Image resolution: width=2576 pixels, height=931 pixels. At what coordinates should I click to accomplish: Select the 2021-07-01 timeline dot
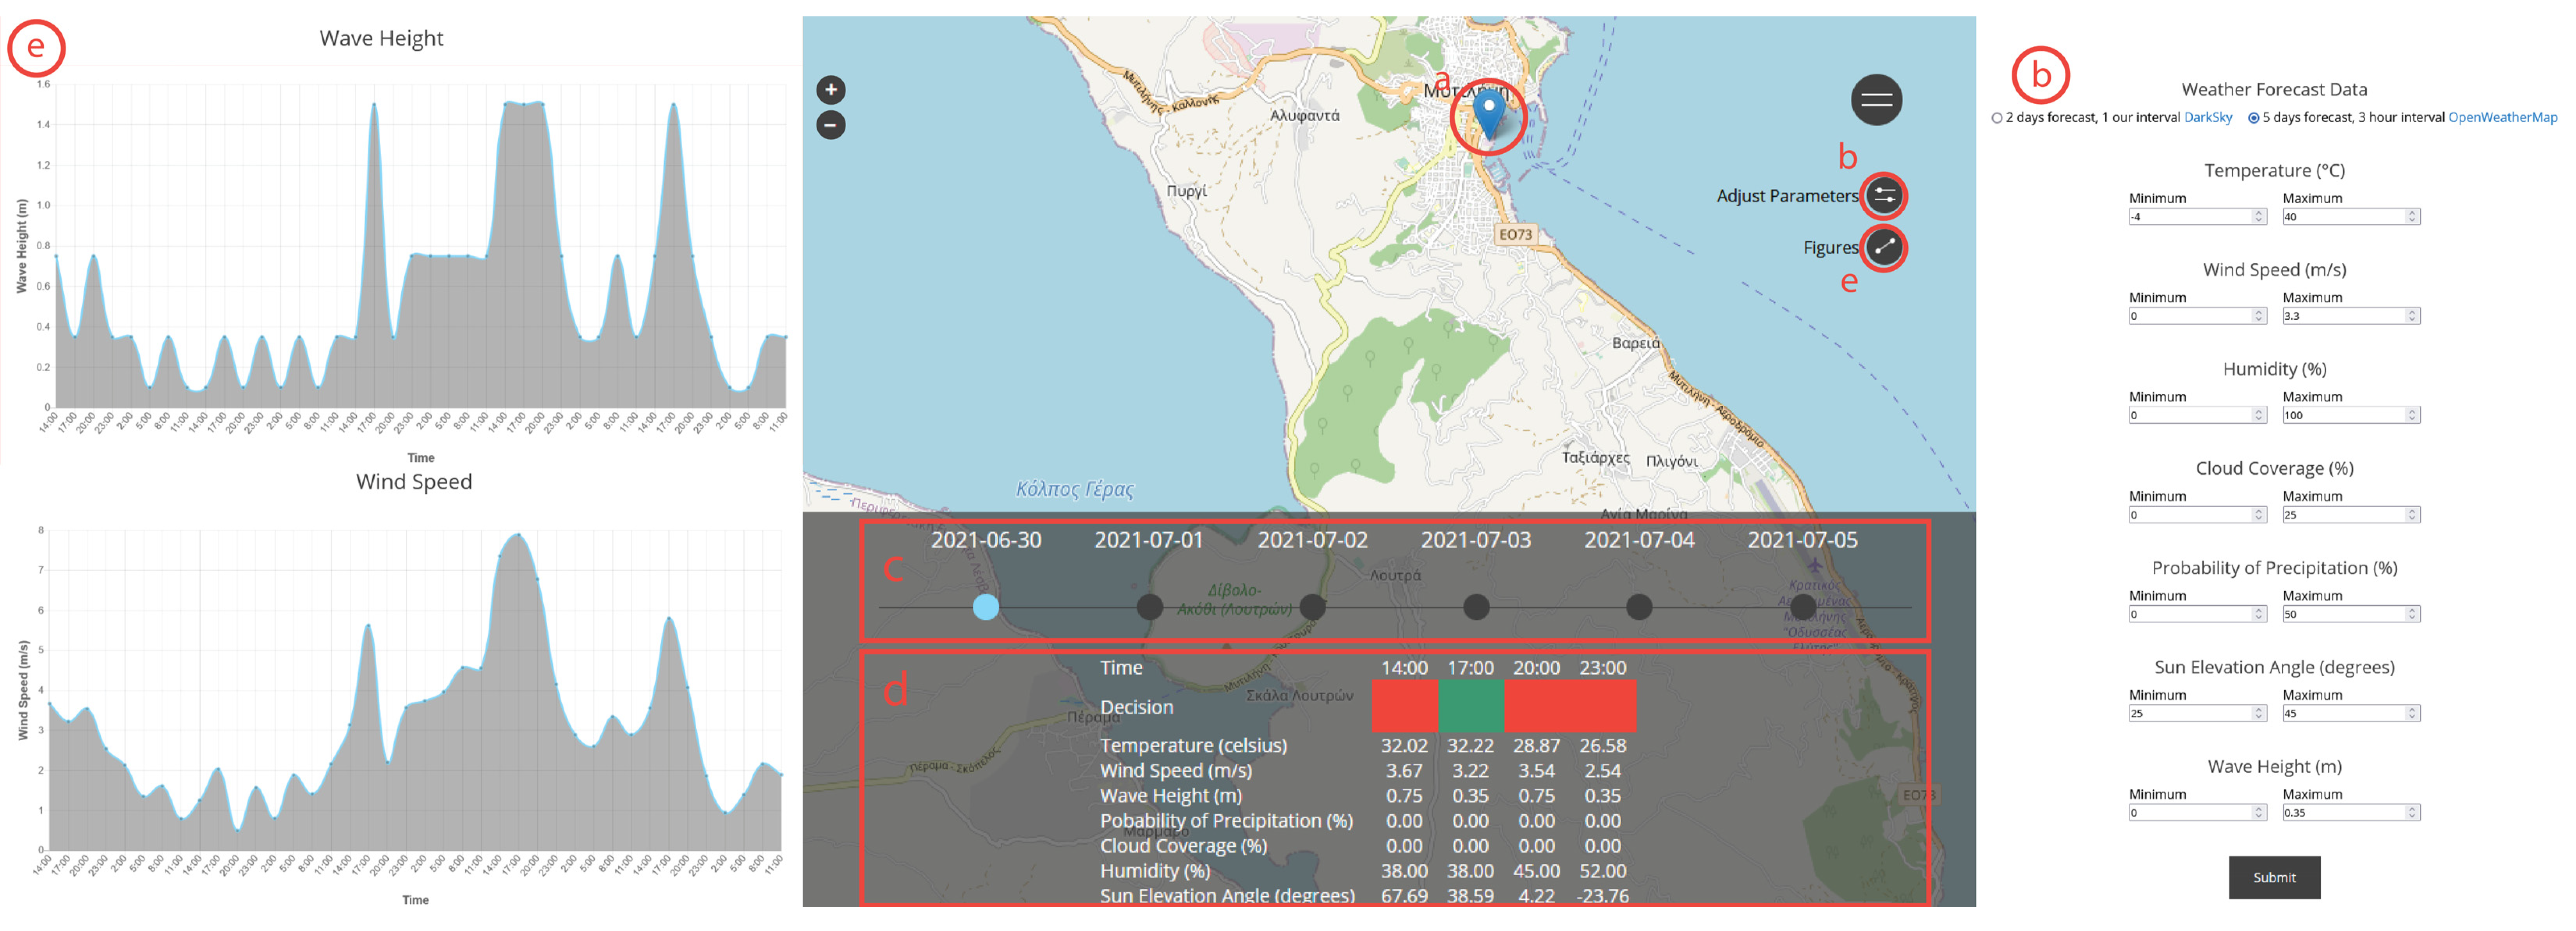[1149, 606]
